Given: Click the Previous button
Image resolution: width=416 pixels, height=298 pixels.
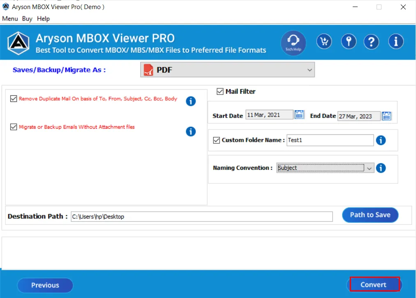Looking at the screenshot, I should (45, 285).
